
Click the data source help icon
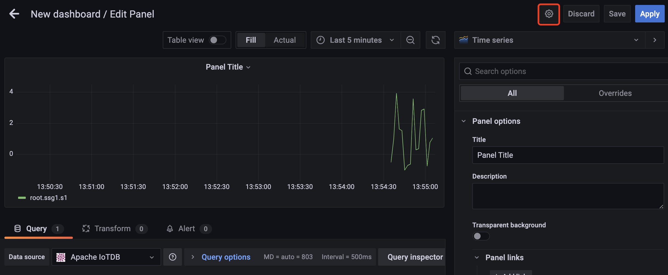(x=173, y=257)
